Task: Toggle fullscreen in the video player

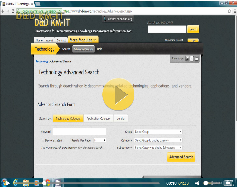Action: [x=228, y=183]
